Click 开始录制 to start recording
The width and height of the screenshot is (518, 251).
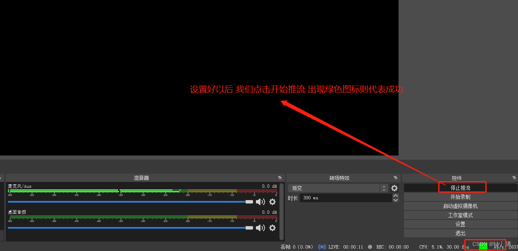[x=461, y=197]
